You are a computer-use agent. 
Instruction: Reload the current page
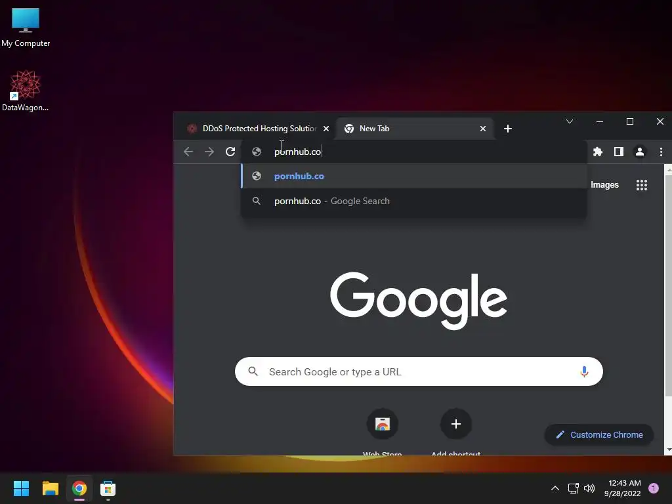230,152
